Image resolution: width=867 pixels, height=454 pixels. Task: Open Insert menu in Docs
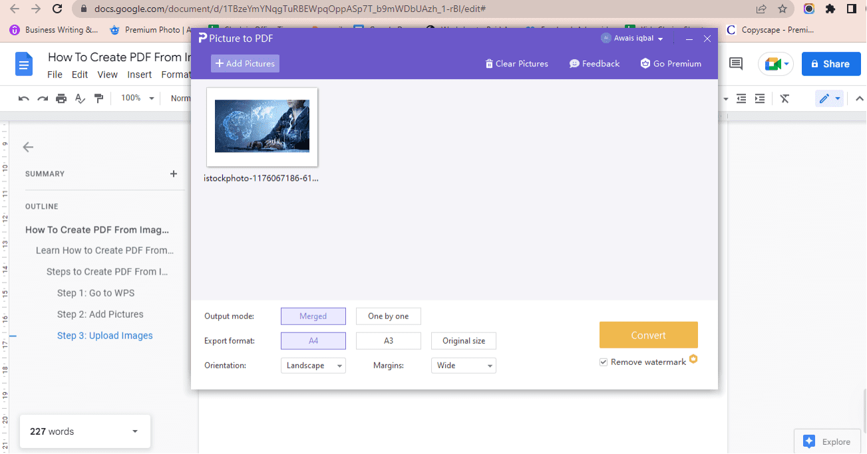140,74
